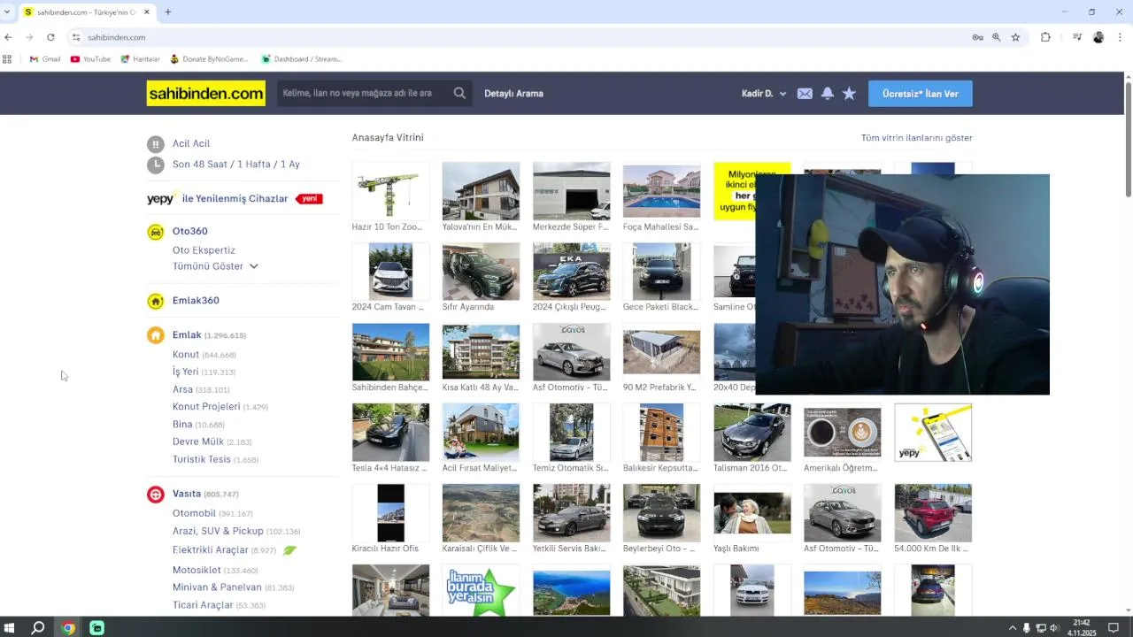
Task: Open 54.000 Km De İlk red car thumbnail
Action: 933,513
